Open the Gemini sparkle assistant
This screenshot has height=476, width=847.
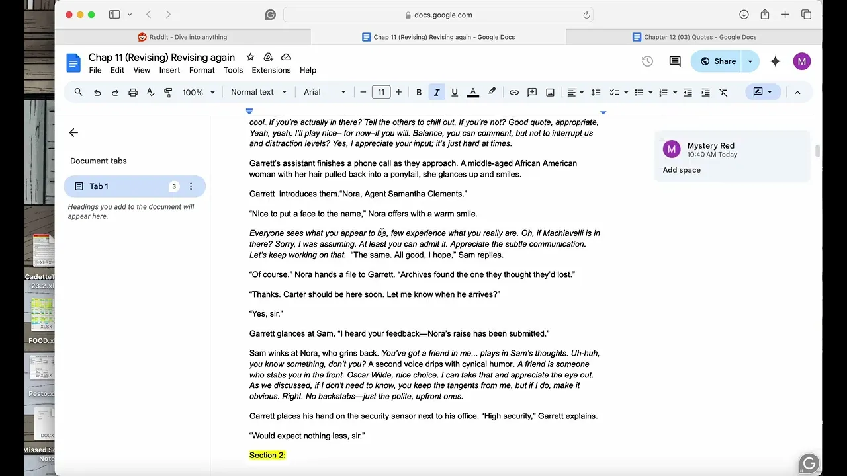775,61
